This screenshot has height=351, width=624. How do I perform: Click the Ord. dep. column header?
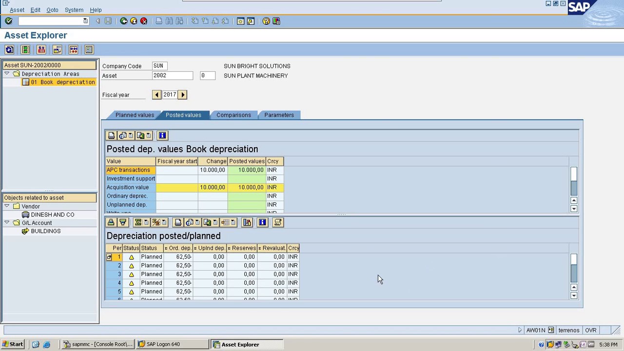178,248
